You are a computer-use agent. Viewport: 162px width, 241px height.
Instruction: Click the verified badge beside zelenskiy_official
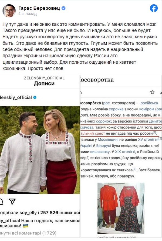tap(35, 97)
